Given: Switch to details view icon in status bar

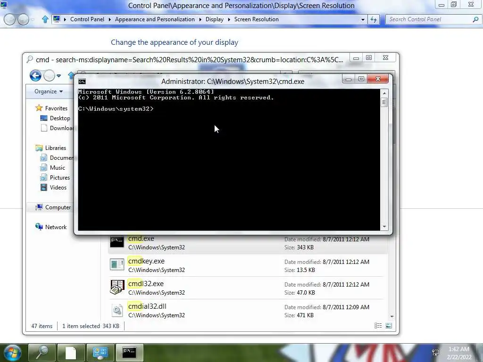Looking at the screenshot, I should click(x=378, y=326).
